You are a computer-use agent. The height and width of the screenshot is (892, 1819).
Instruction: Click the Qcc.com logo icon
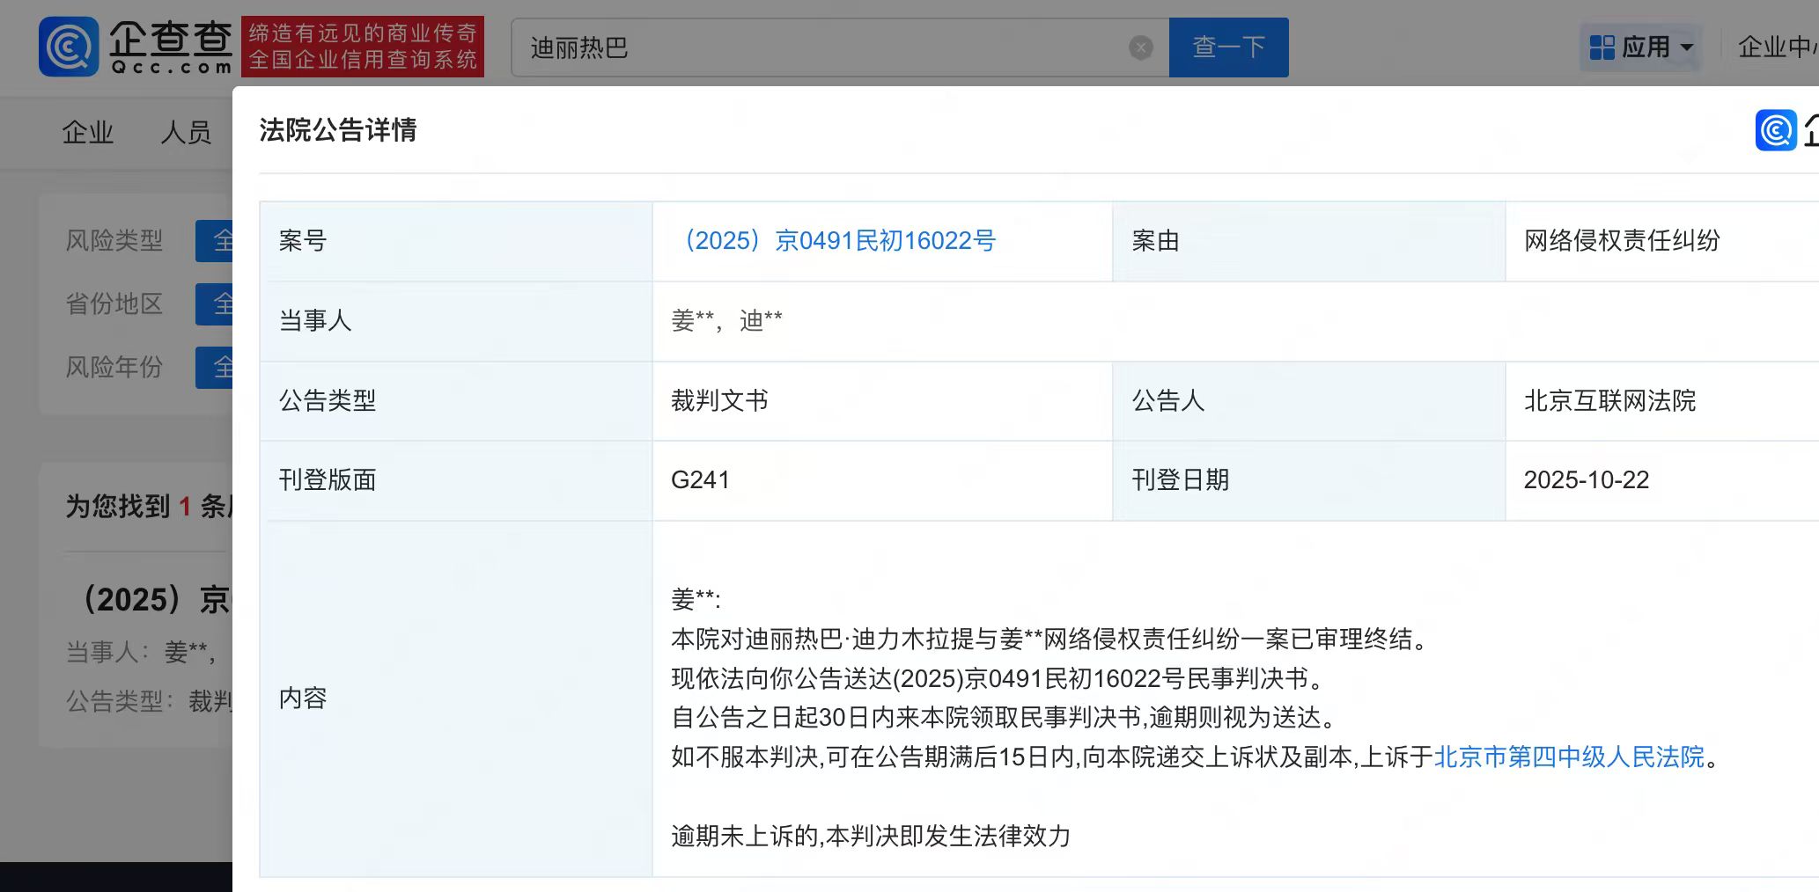coord(68,47)
